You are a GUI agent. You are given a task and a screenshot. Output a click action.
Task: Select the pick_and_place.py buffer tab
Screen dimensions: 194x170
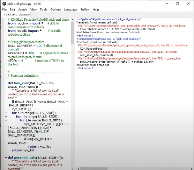(16, 15)
